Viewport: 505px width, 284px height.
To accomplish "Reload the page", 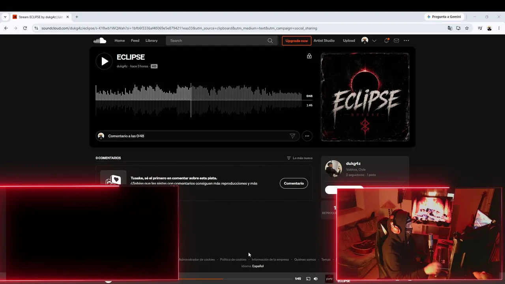I will pos(25,28).
